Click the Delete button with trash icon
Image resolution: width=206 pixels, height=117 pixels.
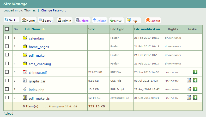pyautogui.click(x=82, y=20)
